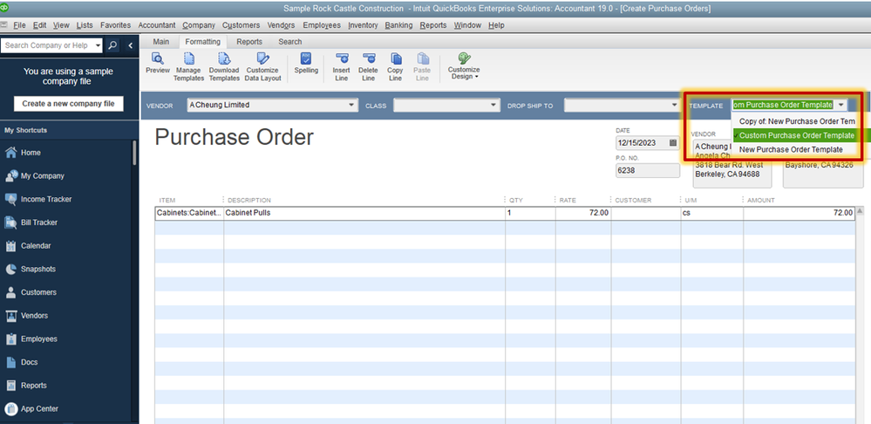Image resolution: width=871 pixels, height=424 pixels.
Task: Select the U/M cell cs
Action: tap(712, 213)
